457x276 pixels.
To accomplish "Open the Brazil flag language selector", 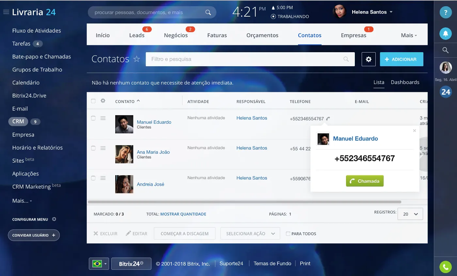I will [99, 264].
